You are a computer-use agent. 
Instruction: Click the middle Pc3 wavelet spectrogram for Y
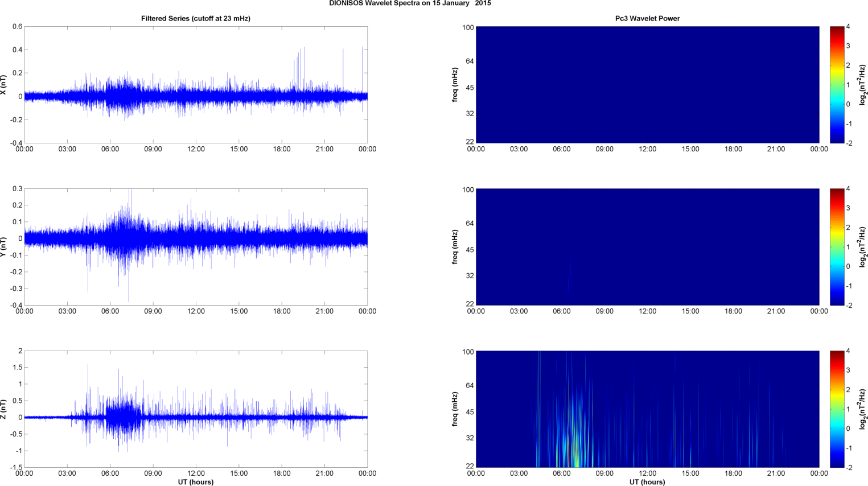(x=647, y=247)
